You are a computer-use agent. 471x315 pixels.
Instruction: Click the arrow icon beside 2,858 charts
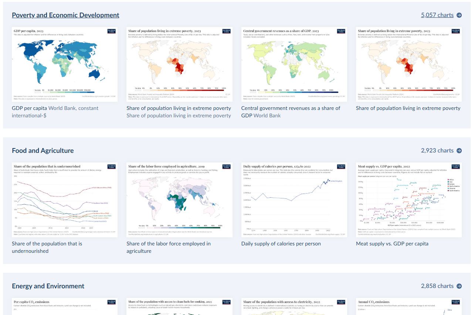459,286
